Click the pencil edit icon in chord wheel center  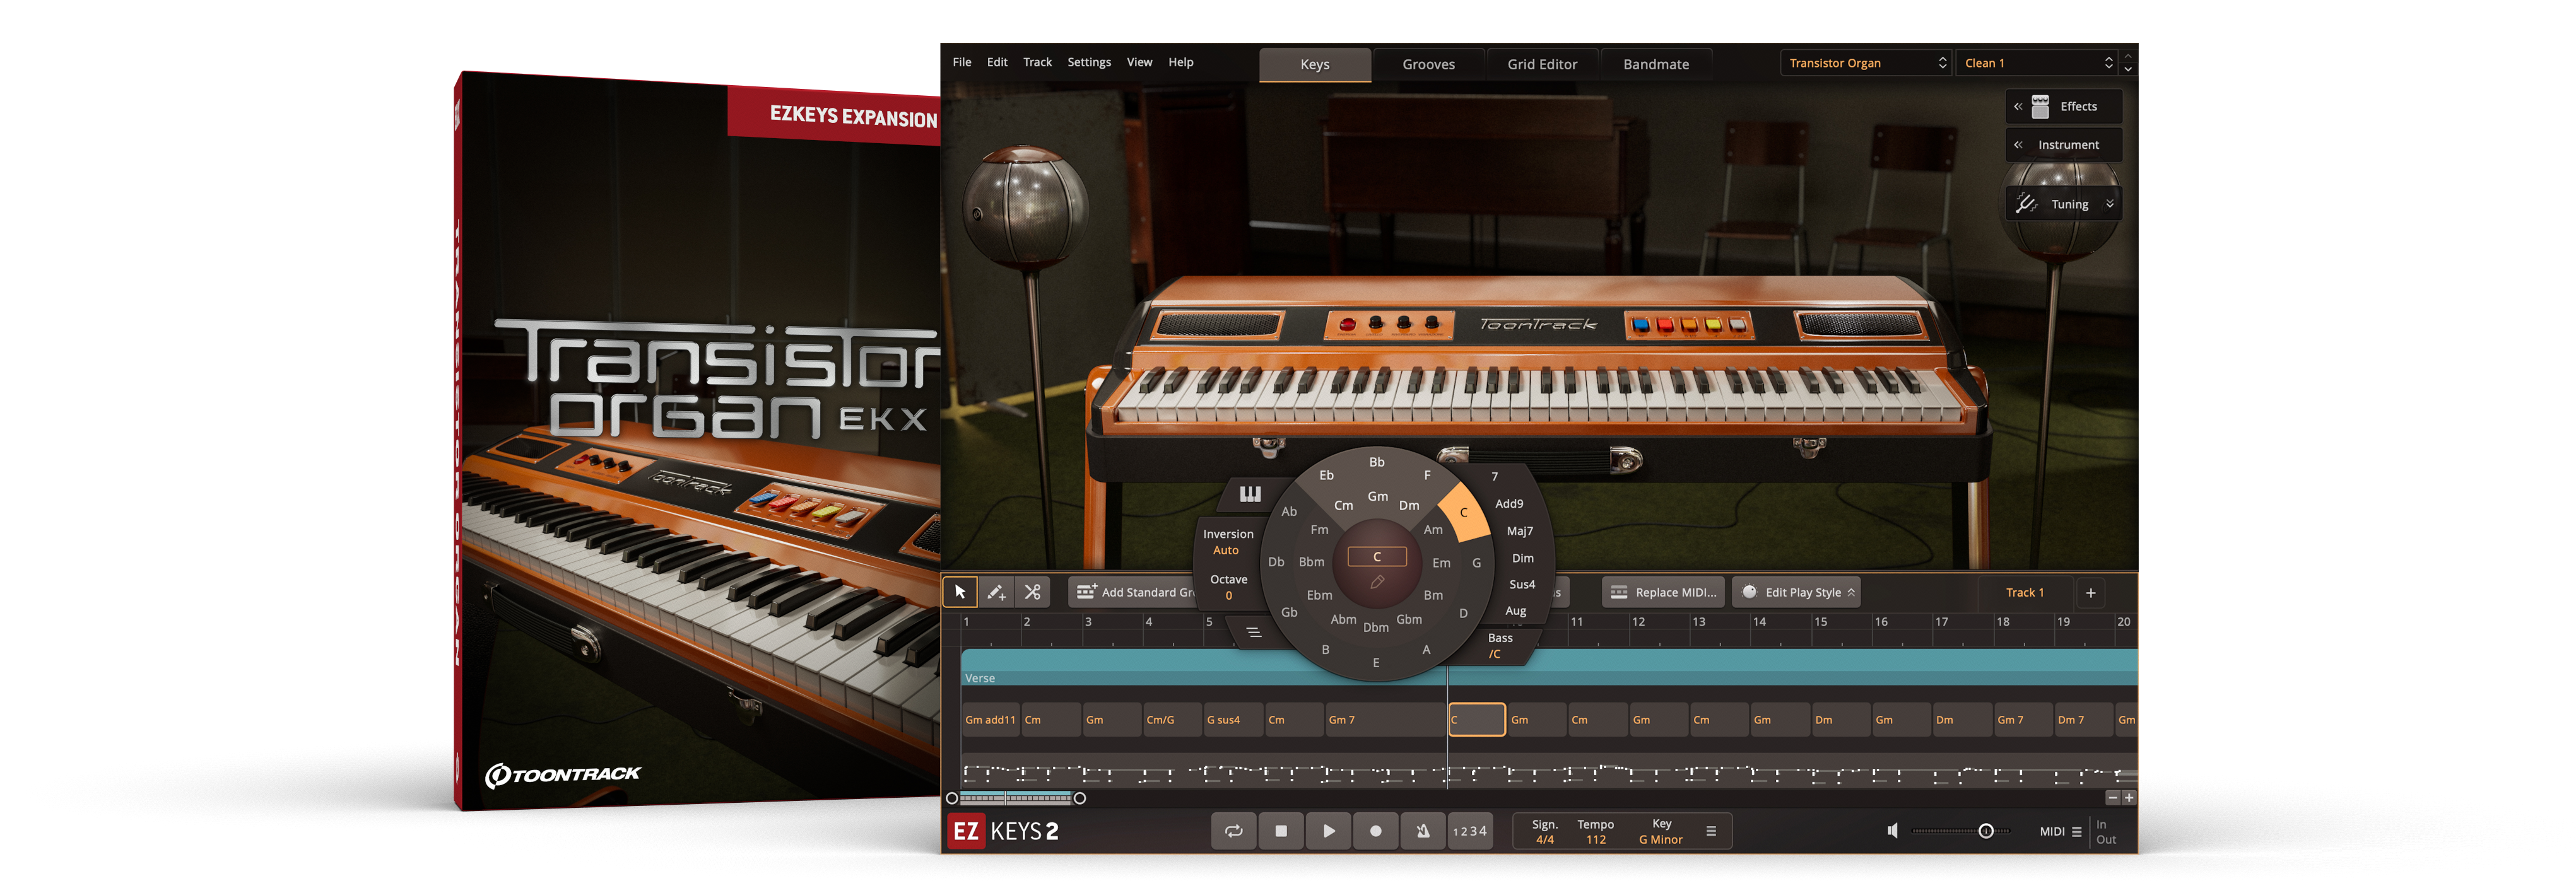point(1377,582)
